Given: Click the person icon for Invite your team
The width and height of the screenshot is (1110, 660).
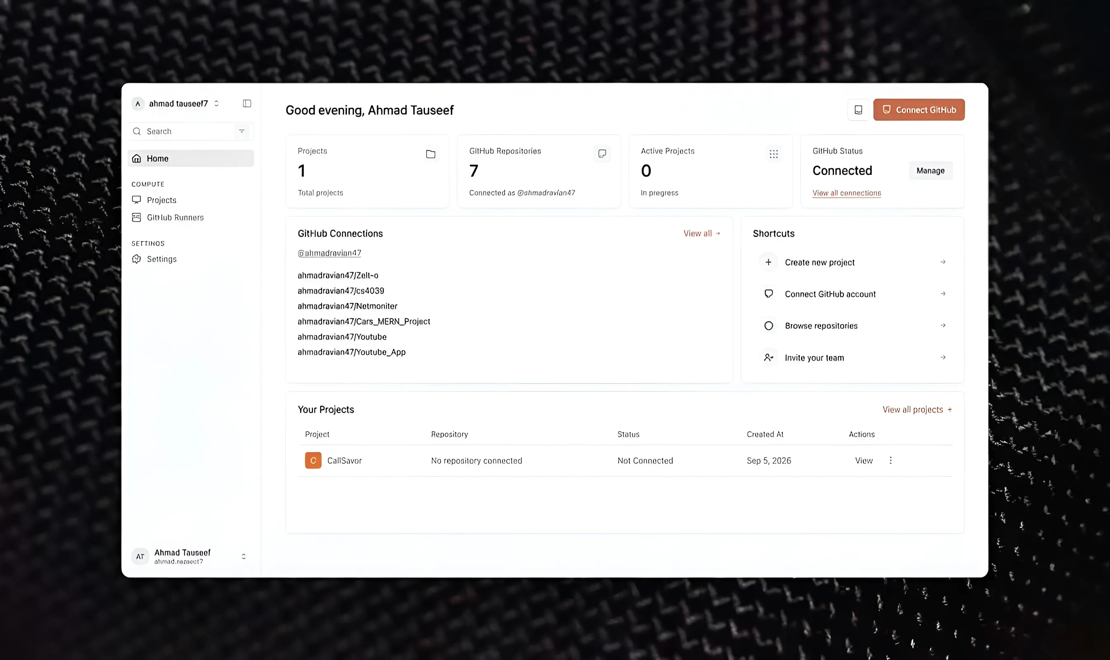Looking at the screenshot, I should pyautogui.click(x=768, y=357).
